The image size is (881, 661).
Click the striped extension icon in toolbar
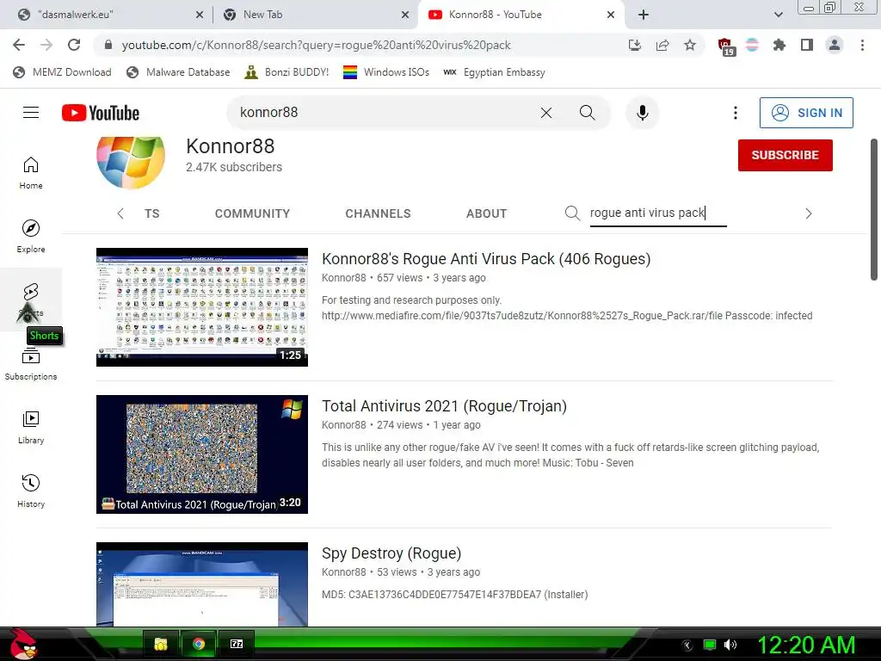click(752, 45)
